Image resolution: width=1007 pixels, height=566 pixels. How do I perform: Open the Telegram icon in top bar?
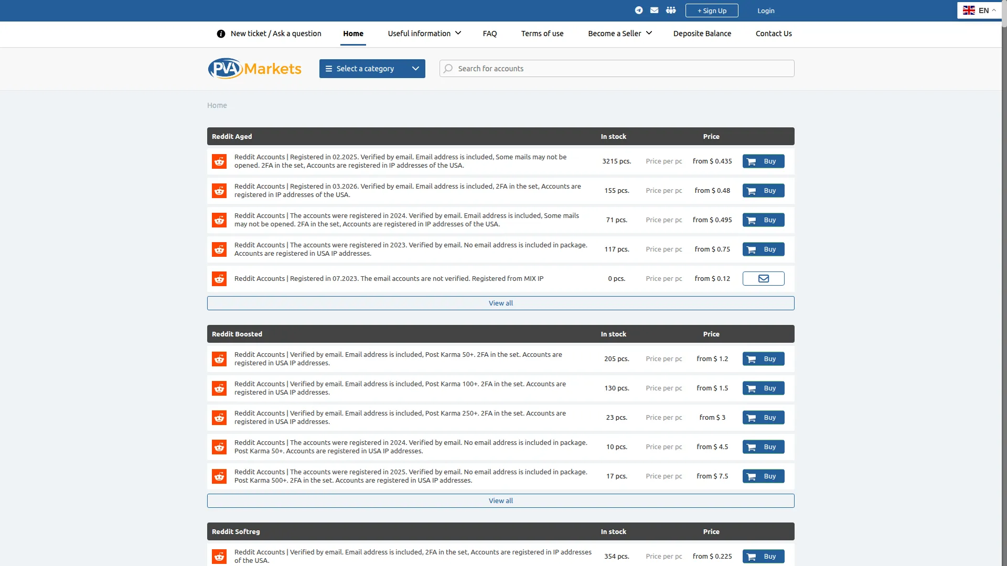pyautogui.click(x=638, y=10)
